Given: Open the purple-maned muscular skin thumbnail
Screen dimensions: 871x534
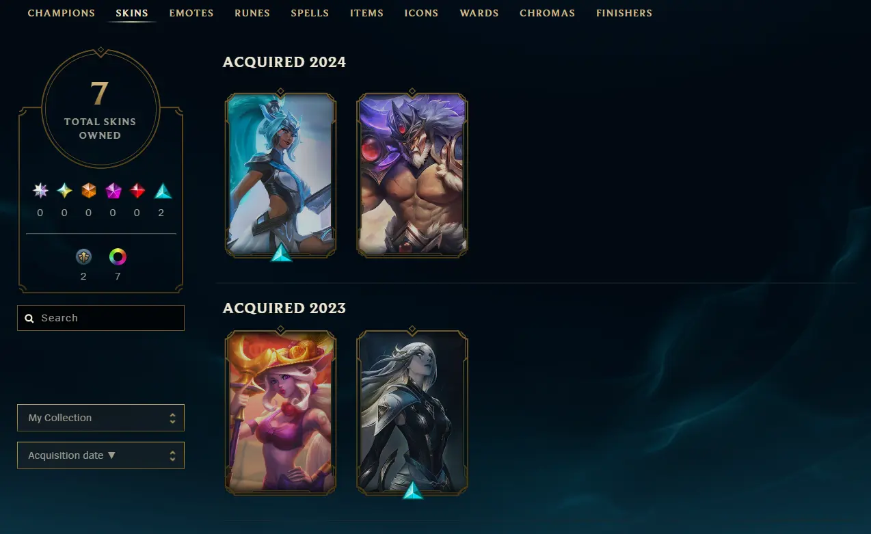Looking at the screenshot, I should pos(412,175).
